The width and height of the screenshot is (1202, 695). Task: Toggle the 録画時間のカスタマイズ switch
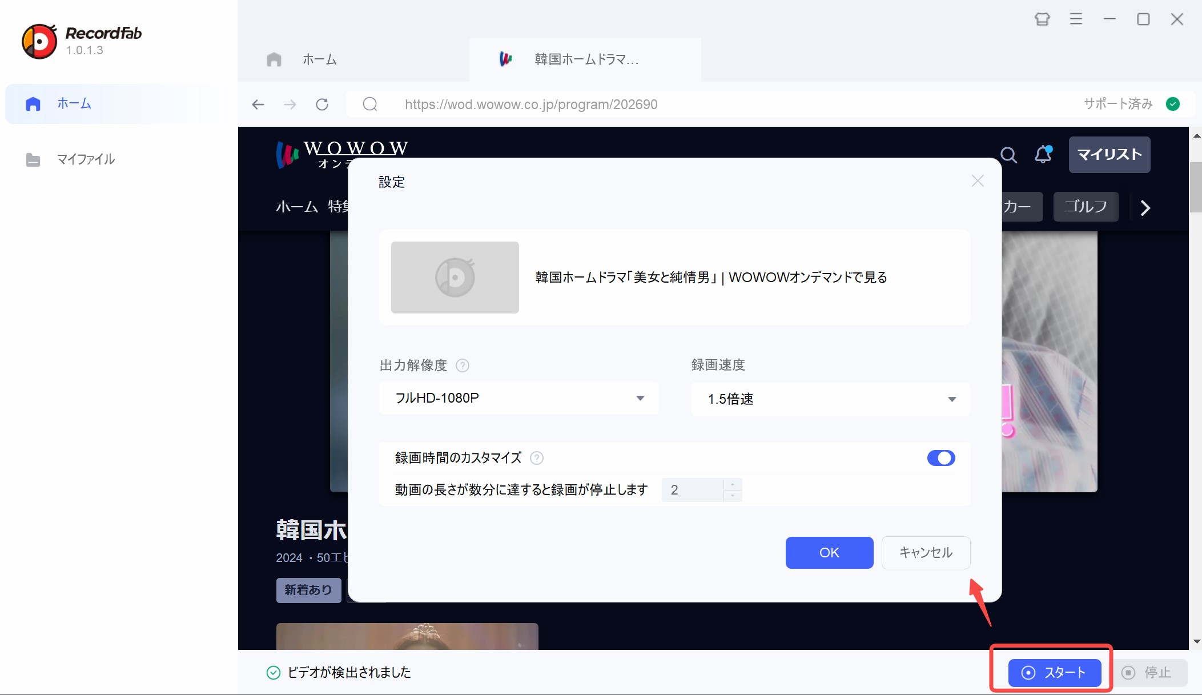(941, 458)
